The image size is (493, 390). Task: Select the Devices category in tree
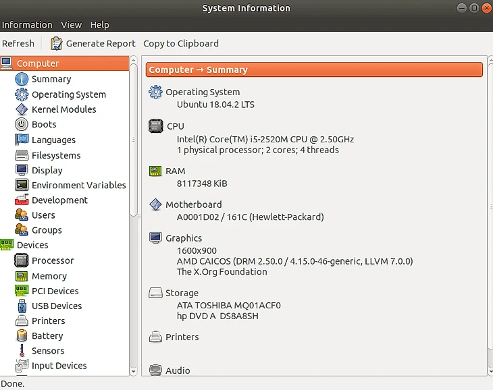[x=32, y=245]
